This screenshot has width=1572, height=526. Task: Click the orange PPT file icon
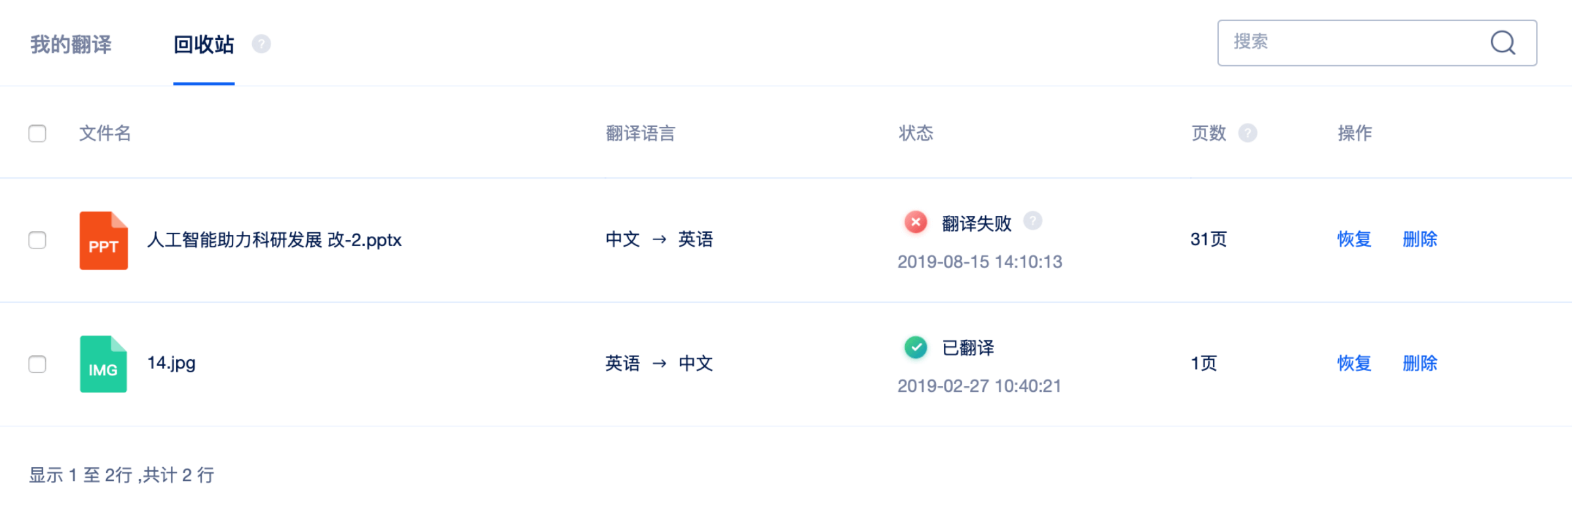point(103,240)
